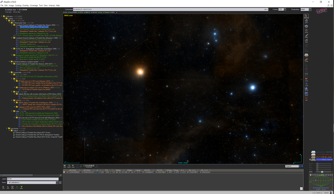Adjust the zoom slider handle
Screen dimensions: 334x194
(322, 172)
